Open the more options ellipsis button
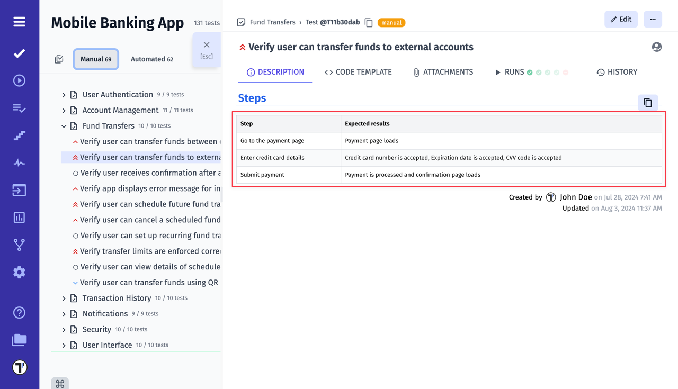This screenshot has width=678, height=389. pyautogui.click(x=653, y=19)
